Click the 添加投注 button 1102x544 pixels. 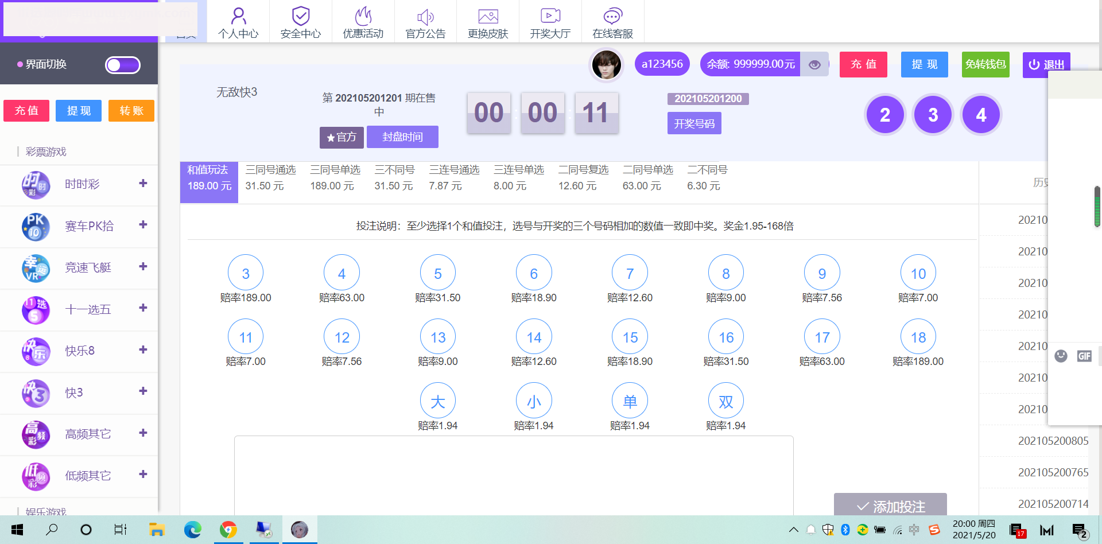coord(890,505)
